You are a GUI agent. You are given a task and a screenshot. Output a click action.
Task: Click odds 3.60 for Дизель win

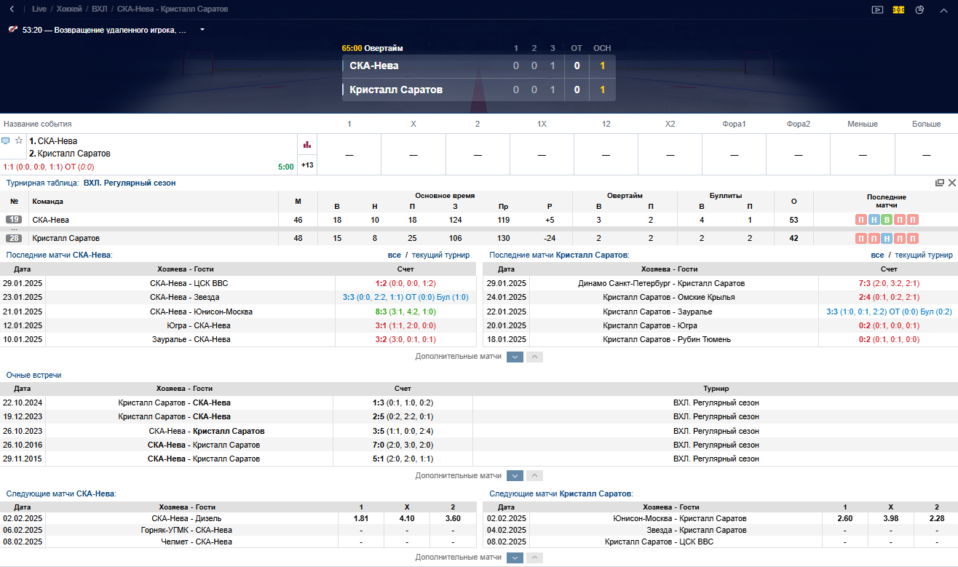(x=453, y=518)
